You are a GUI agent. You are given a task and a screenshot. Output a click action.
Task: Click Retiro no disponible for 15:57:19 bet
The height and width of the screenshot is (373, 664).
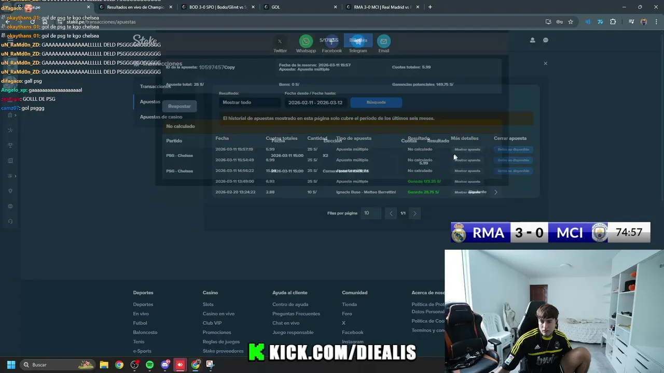click(513, 149)
